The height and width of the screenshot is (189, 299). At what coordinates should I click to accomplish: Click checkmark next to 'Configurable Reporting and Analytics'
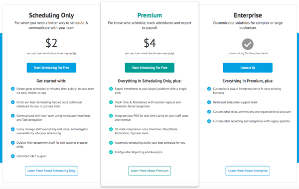tap(111, 152)
